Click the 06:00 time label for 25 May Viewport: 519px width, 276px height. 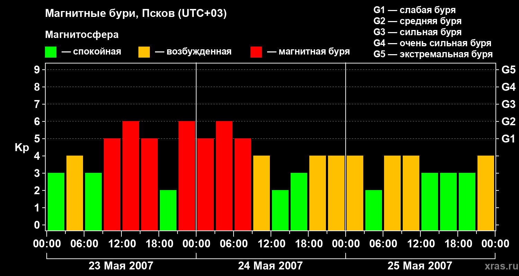pyautogui.click(x=383, y=244)
